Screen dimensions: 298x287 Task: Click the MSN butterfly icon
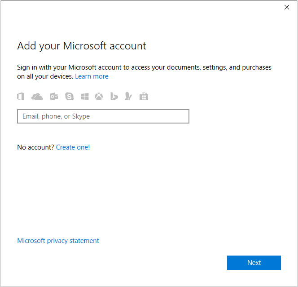click(128, 97)
